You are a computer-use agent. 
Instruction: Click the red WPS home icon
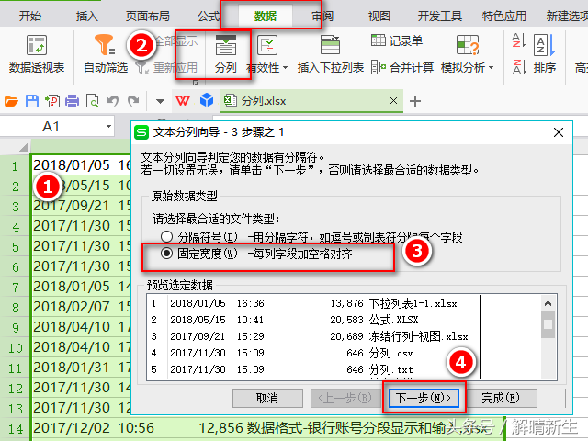click(x=183, y=100)
